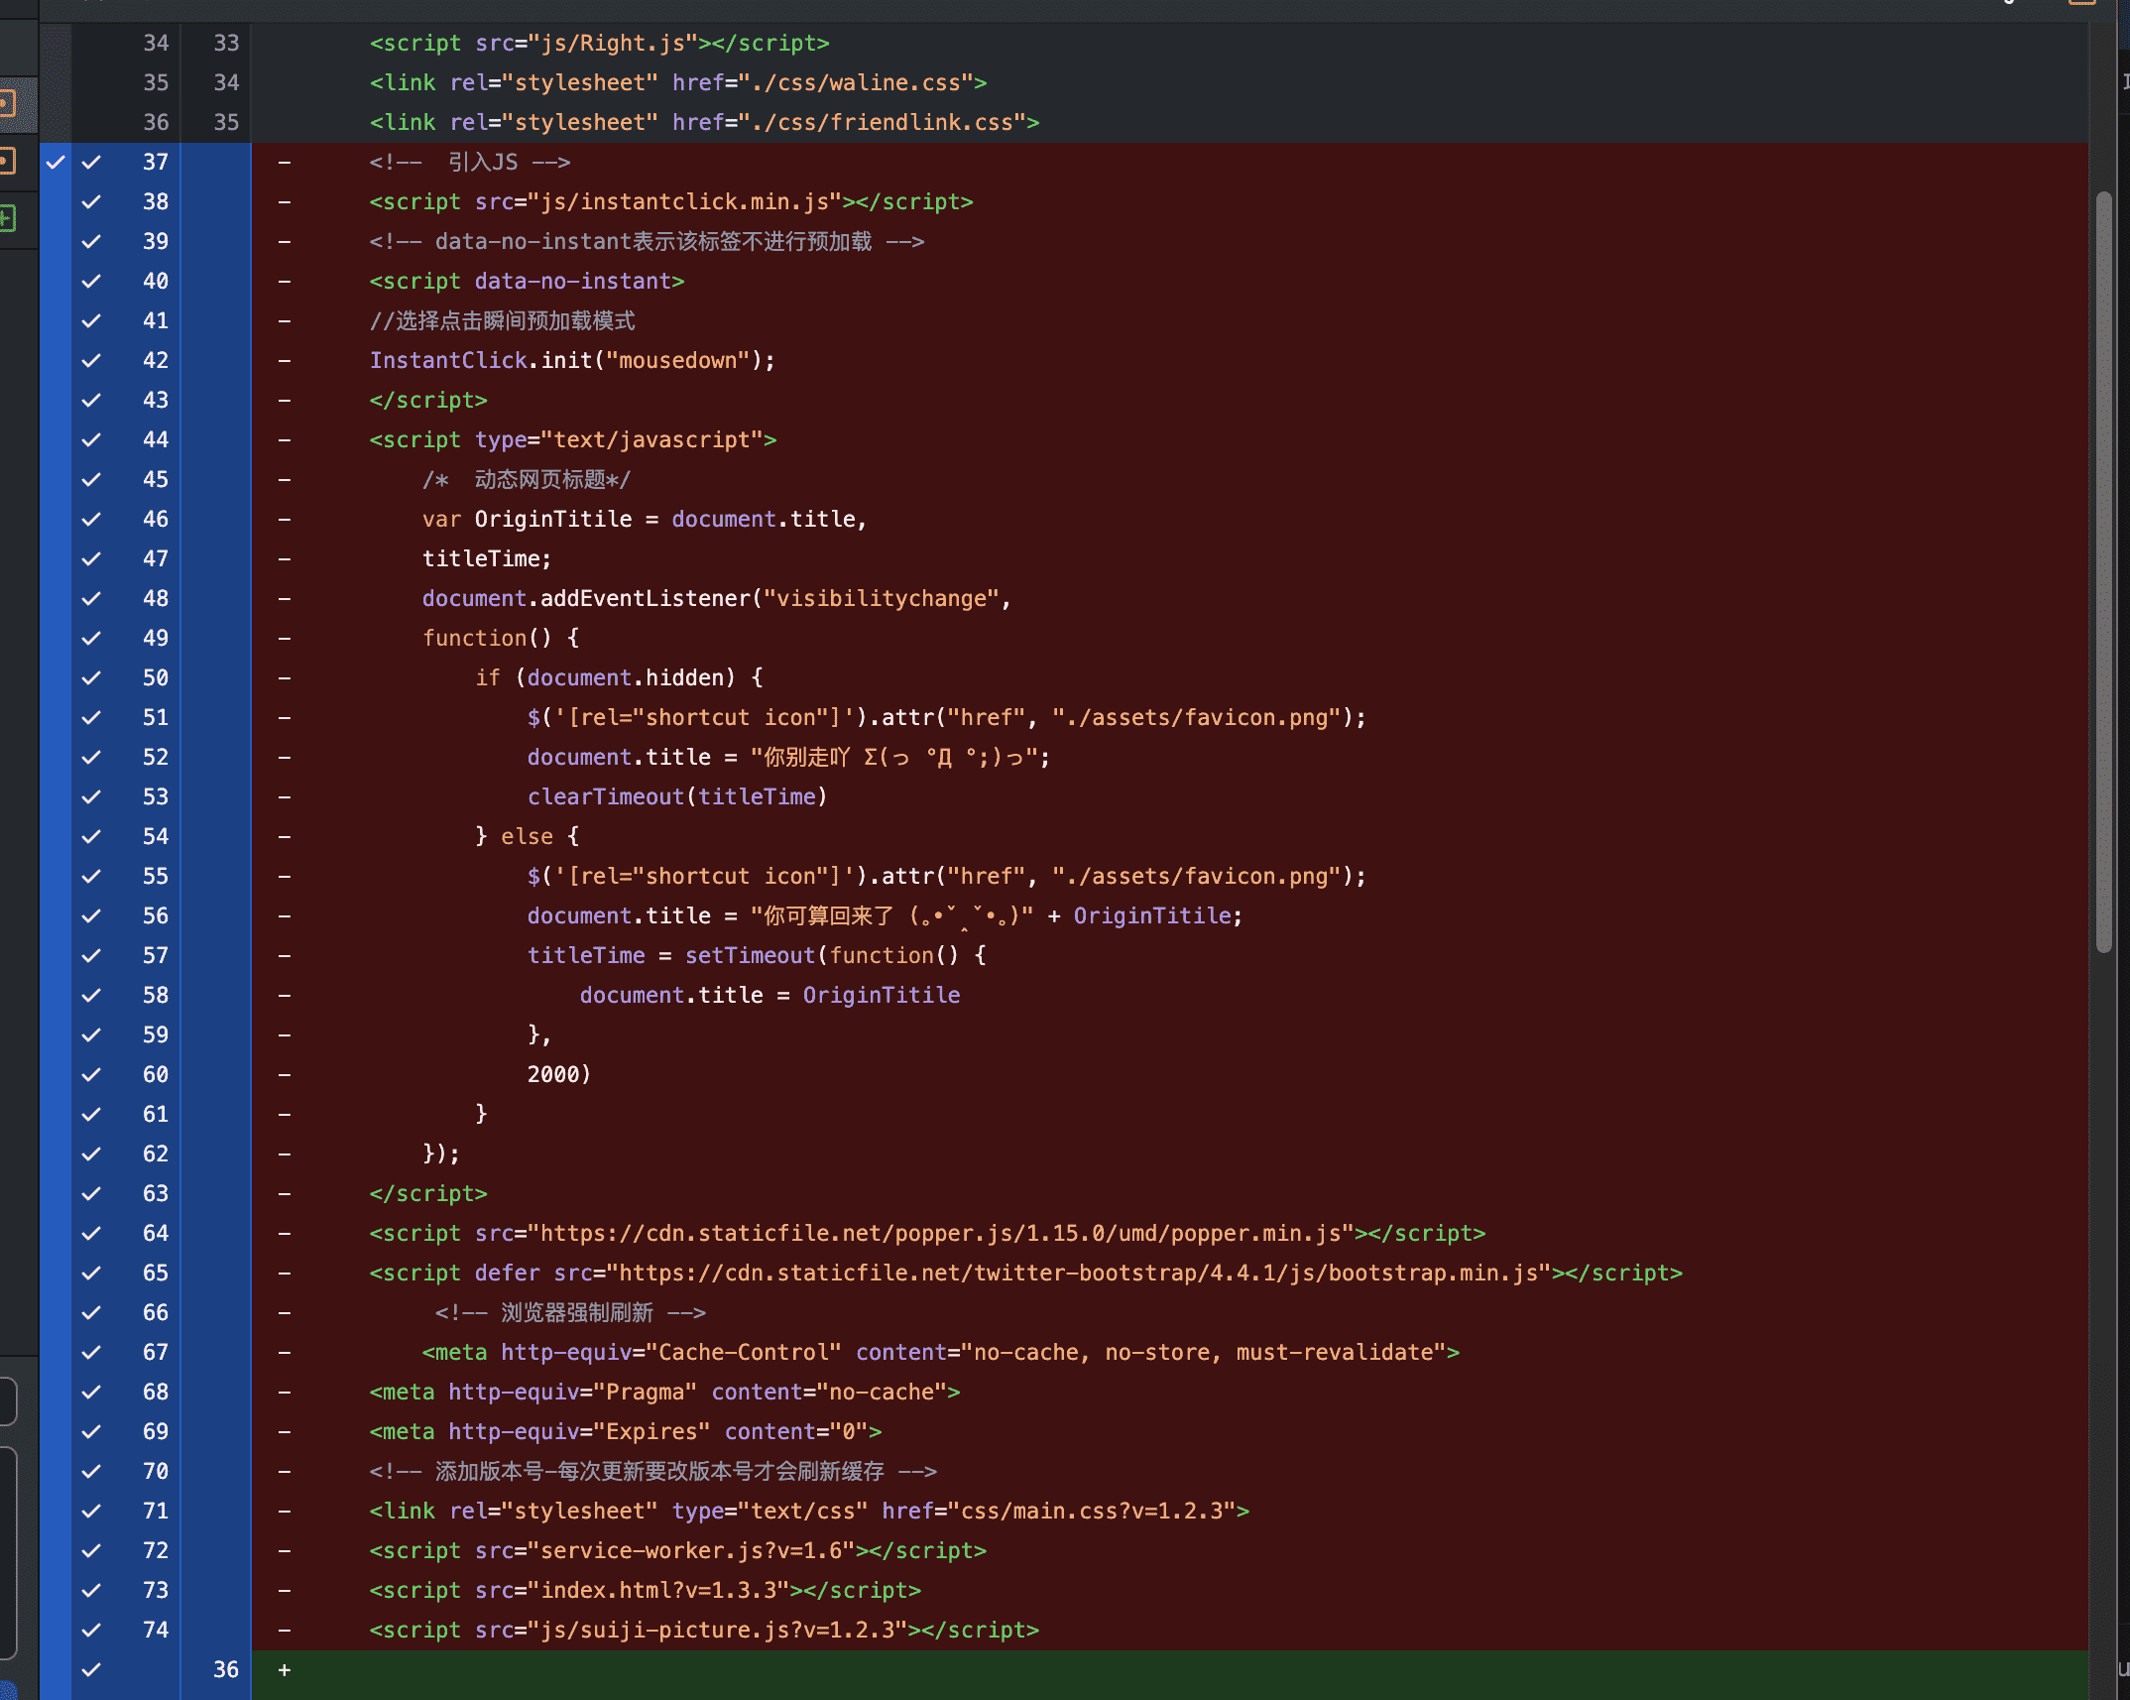Click the main.css?v=1.2.3 link line

[x=809, y=1511]
